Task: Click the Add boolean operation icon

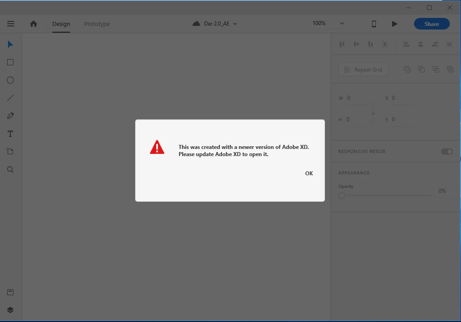Action: click(x=407, y=69)
